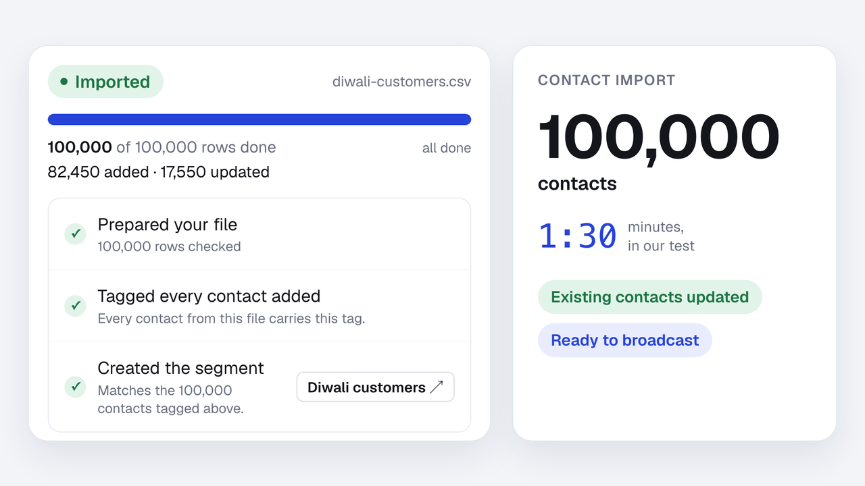Screen dimensions: 865x486
Task: Click "Every contact from this file carries this tag."
Action: [232, 319]
